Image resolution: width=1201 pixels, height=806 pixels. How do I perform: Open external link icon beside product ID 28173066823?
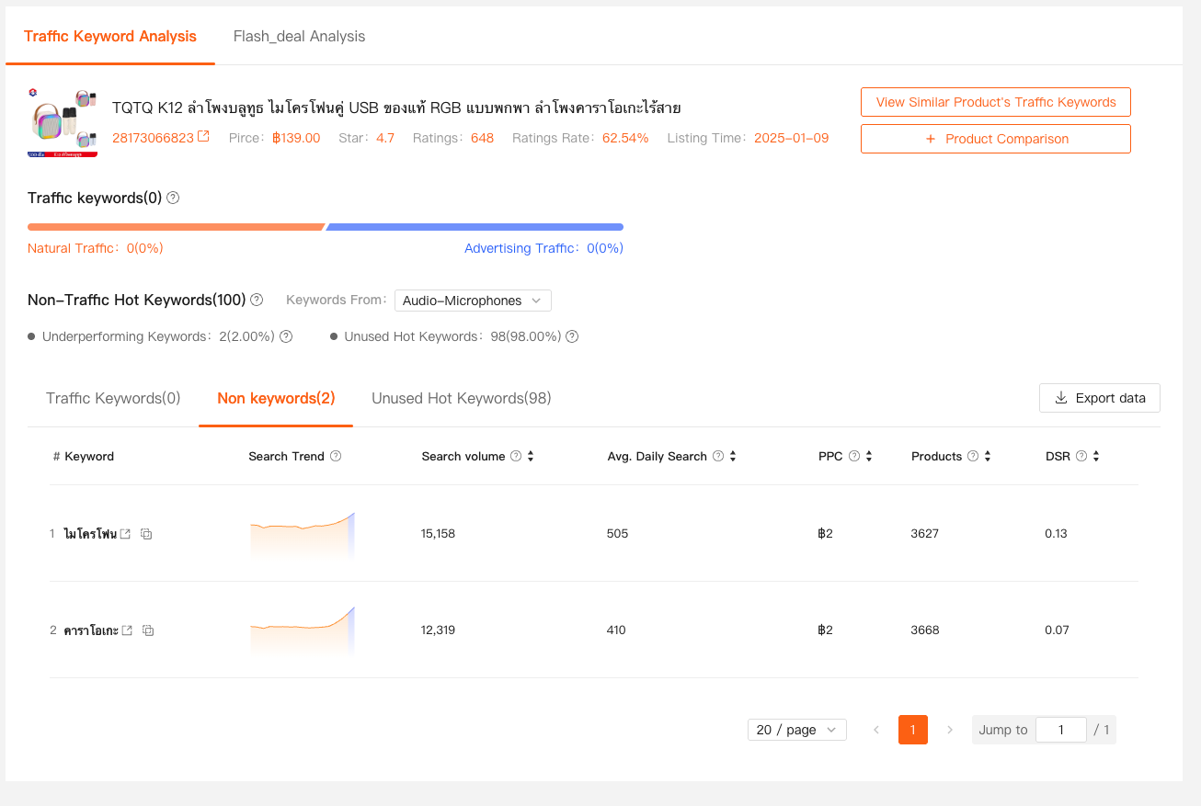tap(204, 137)
